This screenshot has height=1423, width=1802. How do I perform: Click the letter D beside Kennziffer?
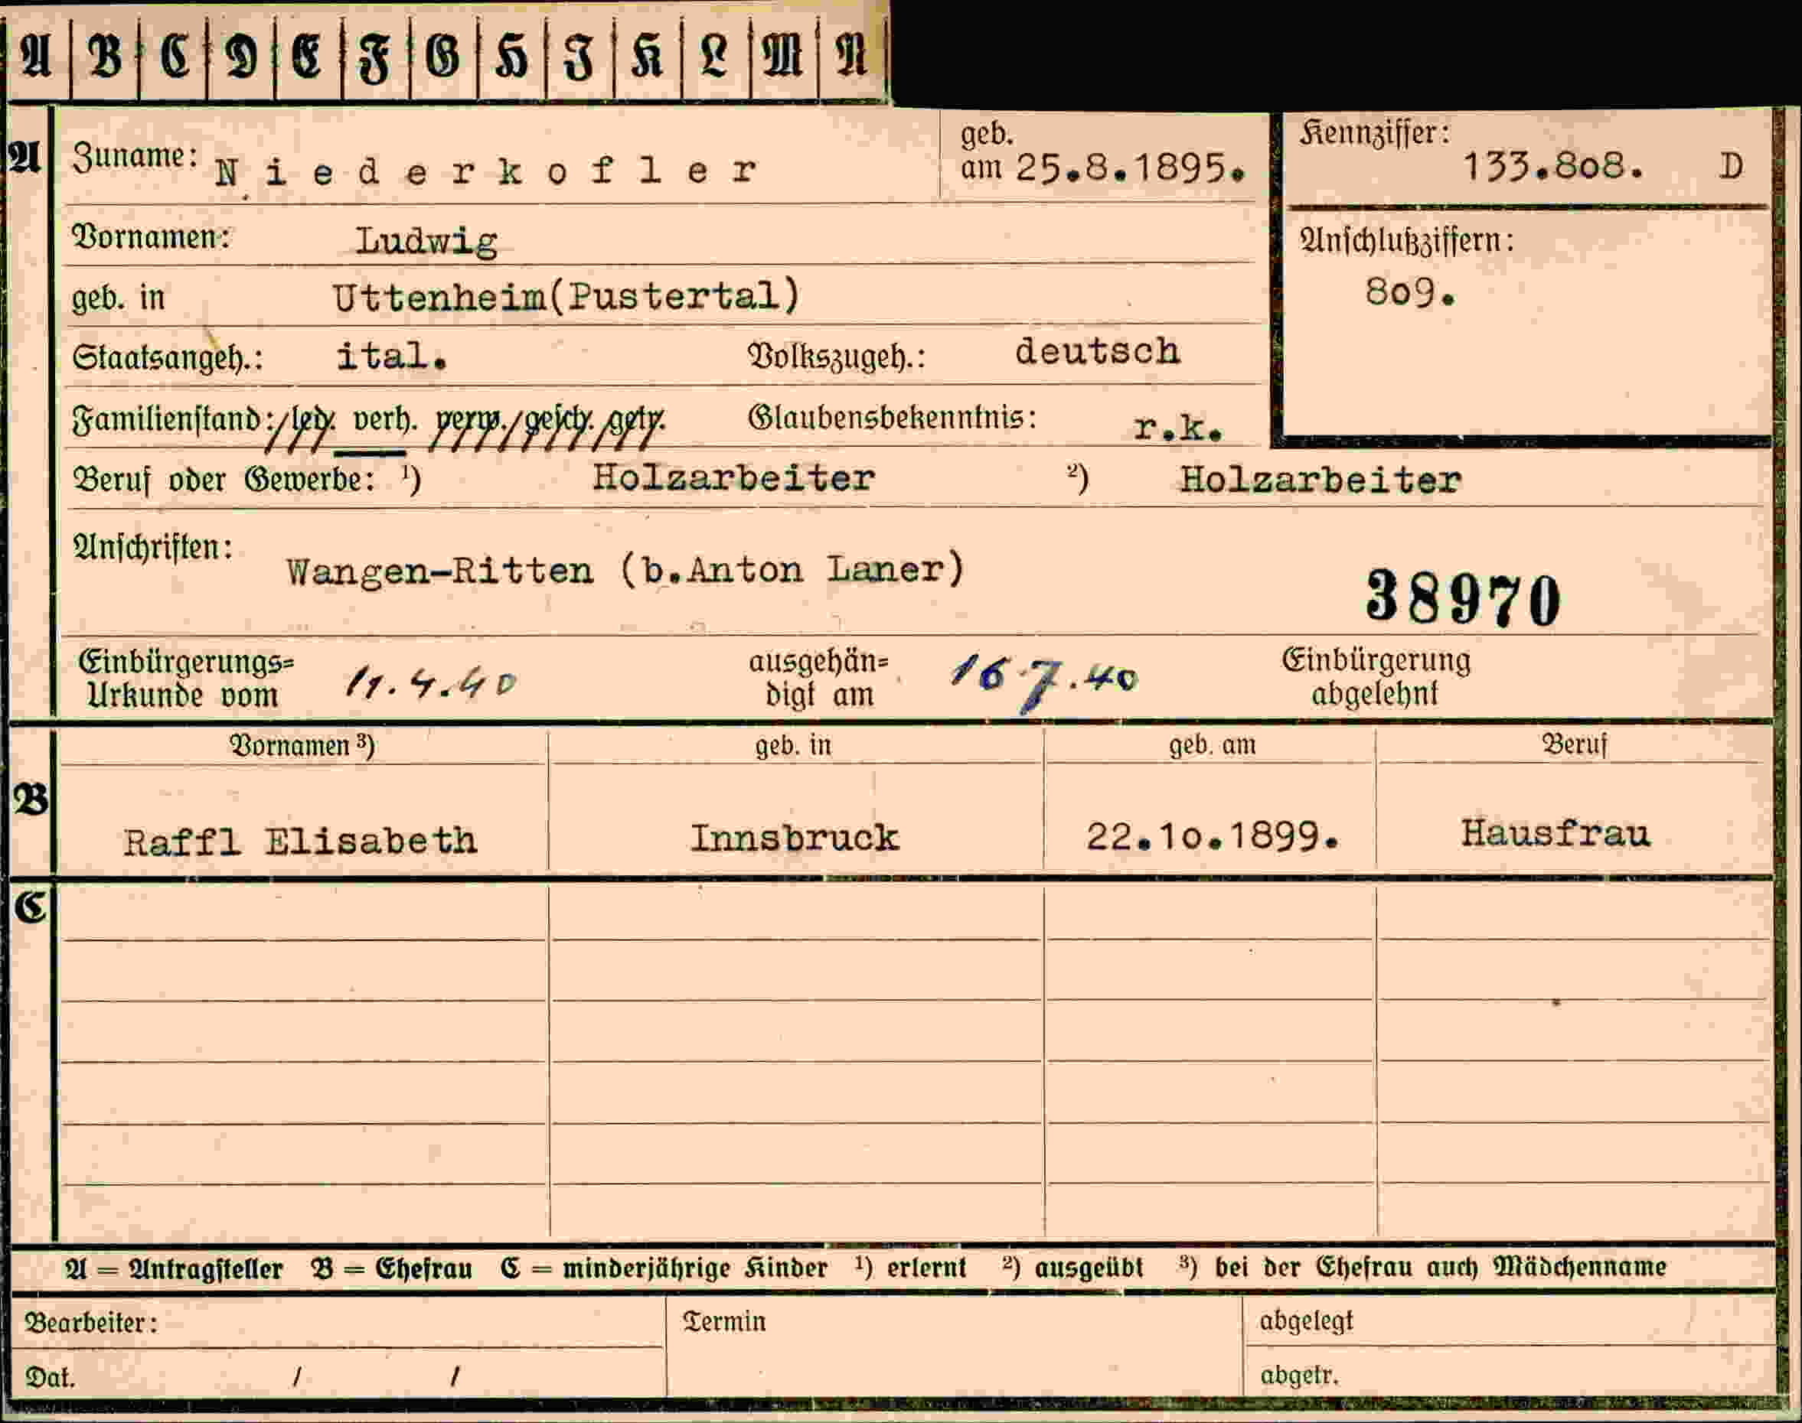coord(1731,167)
